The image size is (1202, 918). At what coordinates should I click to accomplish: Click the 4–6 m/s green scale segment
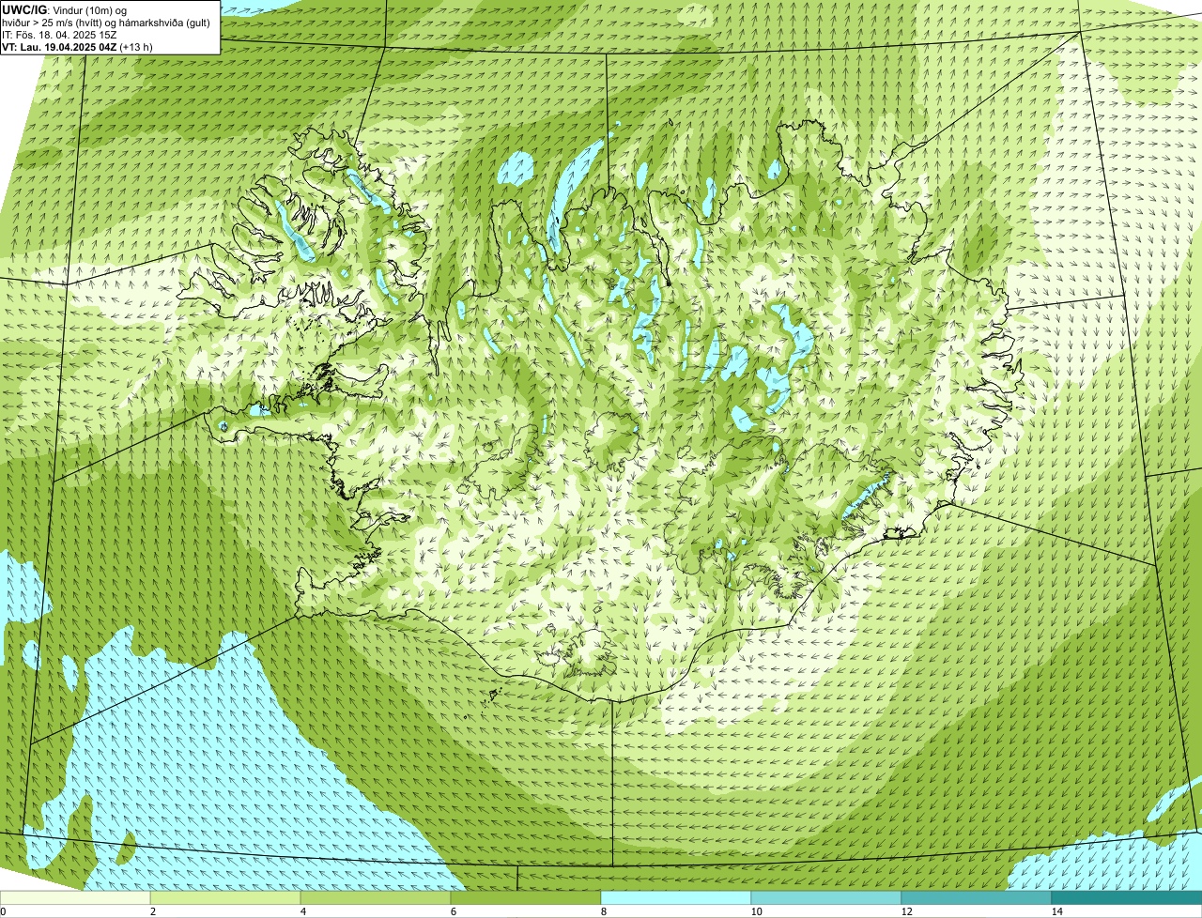coord(376,897)
